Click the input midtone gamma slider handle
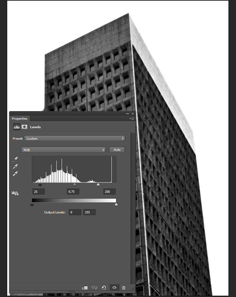The image size is (236, 297). tap(74, 184)
